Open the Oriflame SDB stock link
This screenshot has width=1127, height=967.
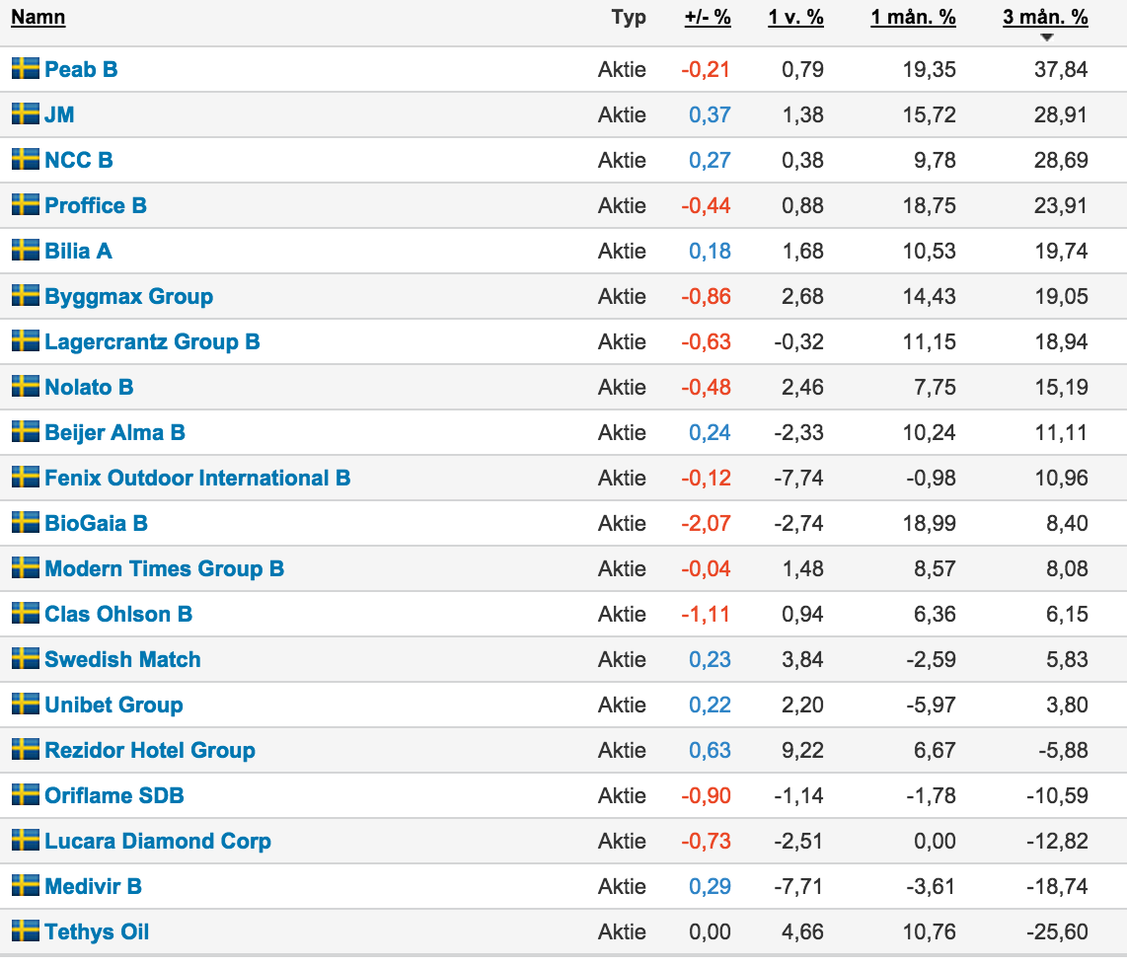pyautogui.click(x=114, y=795)
